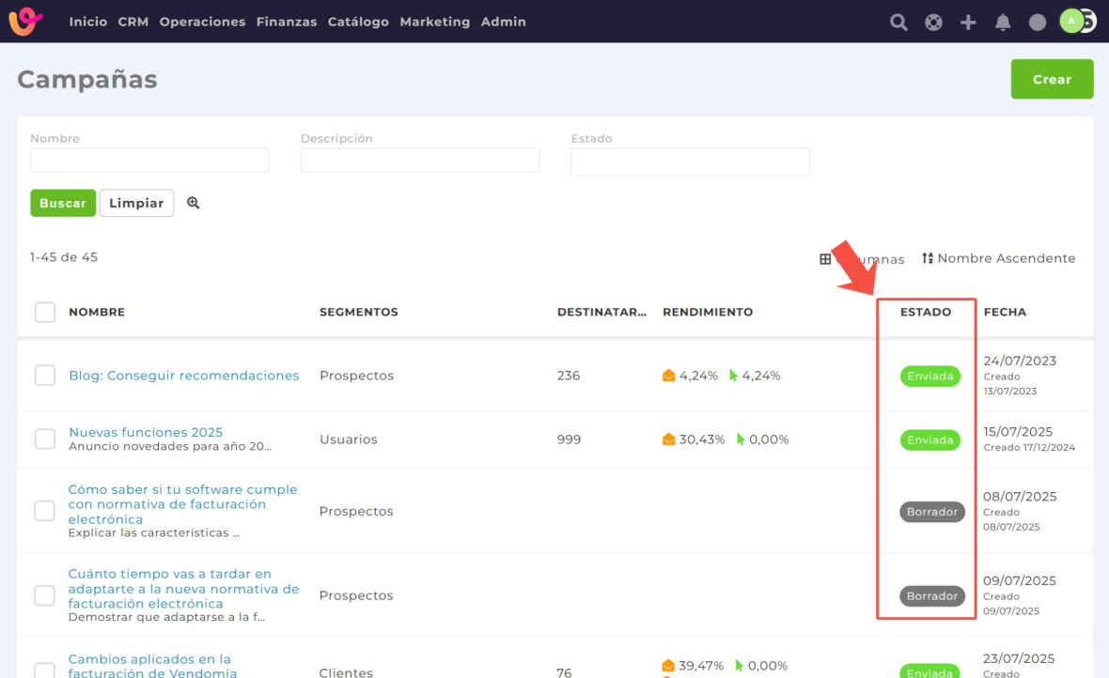1109x678 pixels.
Task: Open the Marketing menu
Action: (x=434, y=22)
